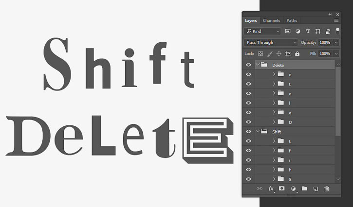Open the Kind filter dropdown
Viewport: 353px width, 207px height.
coord(262,31)
